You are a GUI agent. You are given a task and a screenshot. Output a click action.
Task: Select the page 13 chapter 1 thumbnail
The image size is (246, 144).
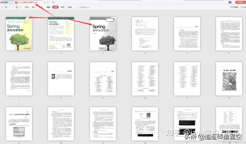click(19, 124)
